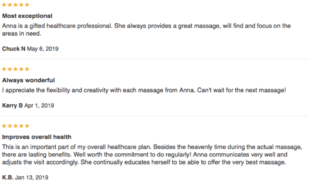Click the Apr 1, 2019 review date

(39, 106)
